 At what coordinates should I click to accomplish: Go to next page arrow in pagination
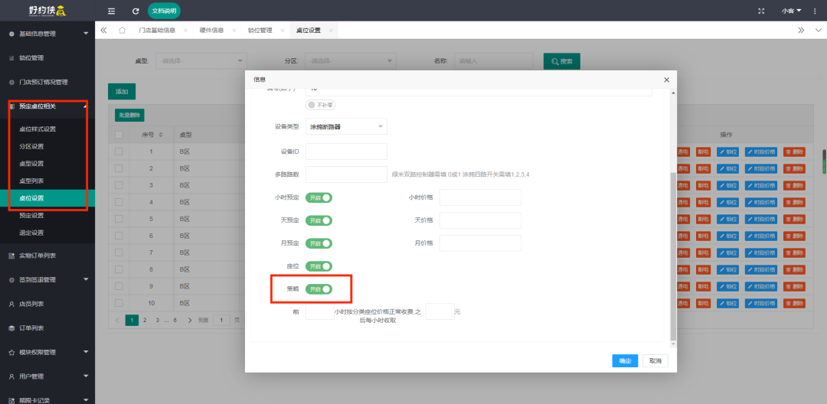click(189, 320)
